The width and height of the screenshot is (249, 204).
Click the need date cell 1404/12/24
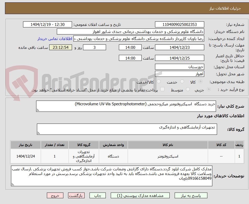[x=26, y=156]
